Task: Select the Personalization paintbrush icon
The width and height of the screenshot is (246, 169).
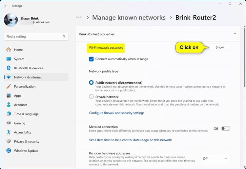Action: pyautogui.click(x=9, y=86)
